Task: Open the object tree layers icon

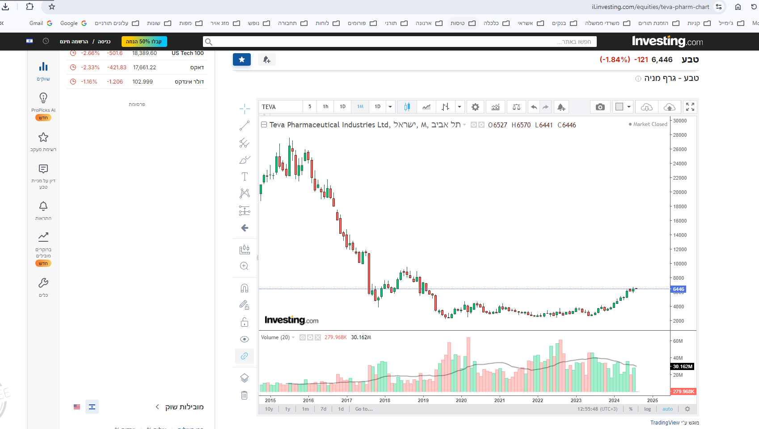Action: pyautogui.click(x=245, y=378)
